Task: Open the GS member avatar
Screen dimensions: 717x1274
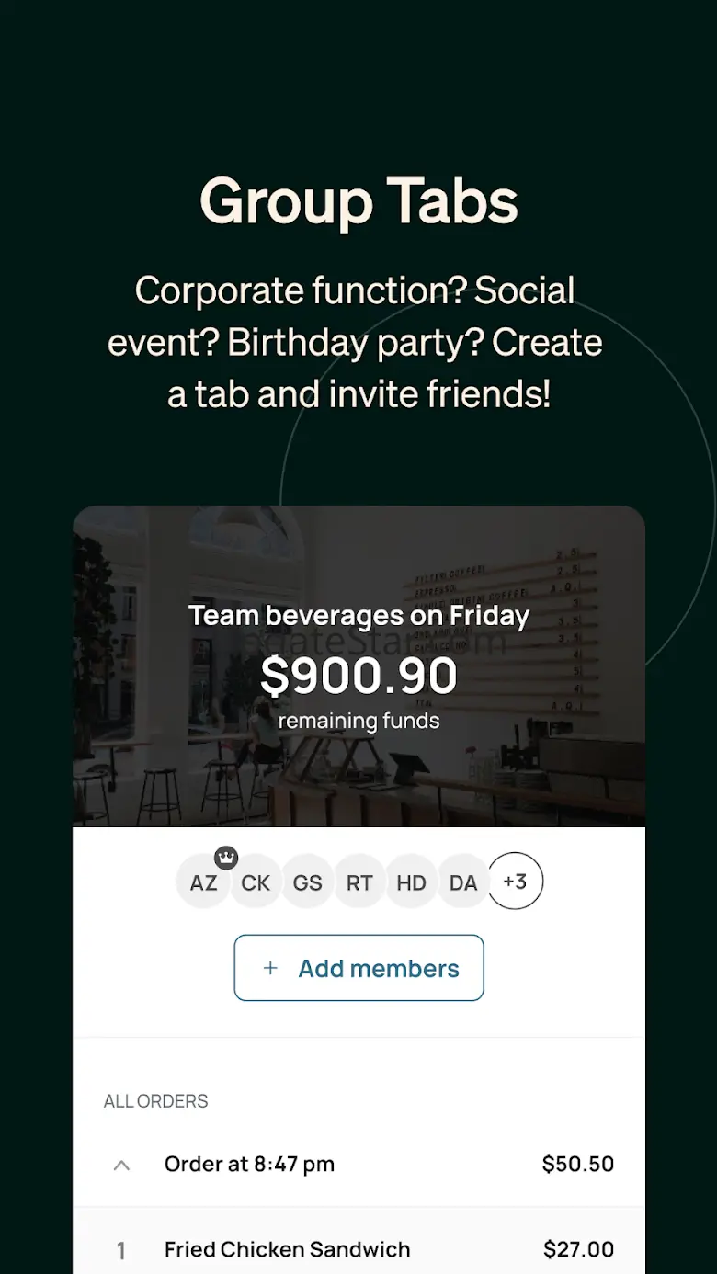Action: point(307,883)
